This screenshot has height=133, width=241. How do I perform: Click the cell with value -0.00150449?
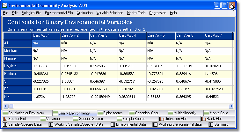point(104,97)
